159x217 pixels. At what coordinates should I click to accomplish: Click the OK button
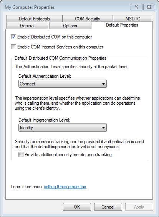(77, 207)
